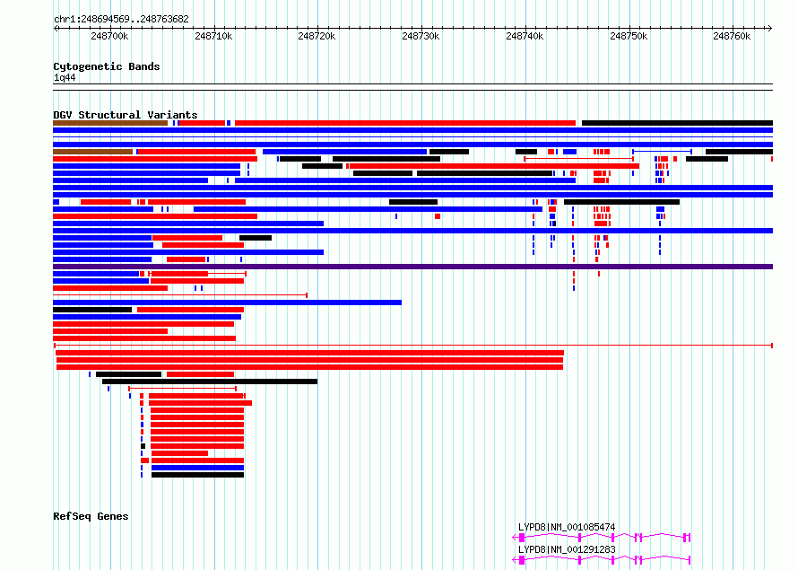Open the RefSeq Genes track title
The width and height of the screenshot is (798, 570).
click(91, 516)
